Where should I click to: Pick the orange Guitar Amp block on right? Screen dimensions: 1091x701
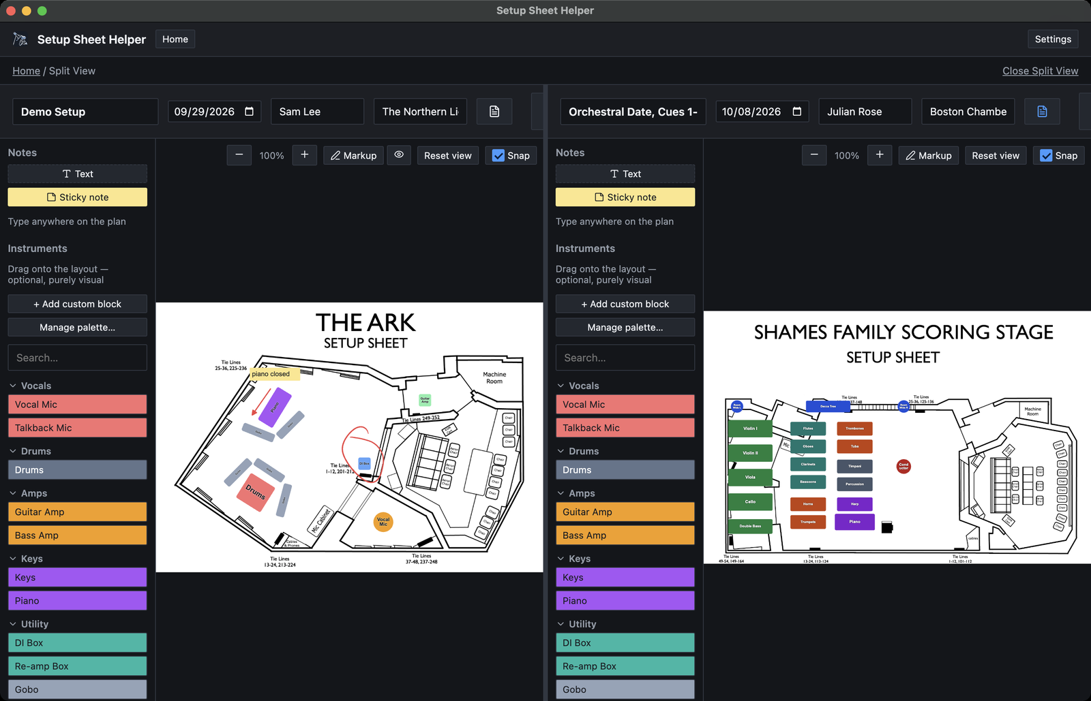coord(625,512)
